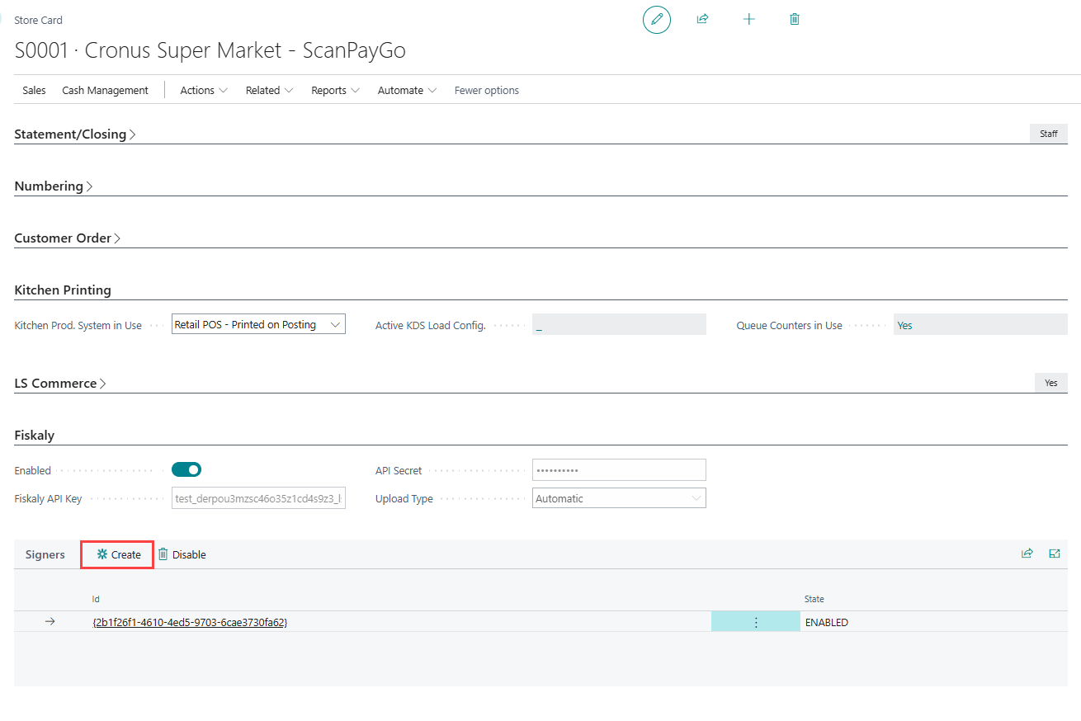Open the Actions menu
This screenshot has height=721, width=1081.
[204, 91]
